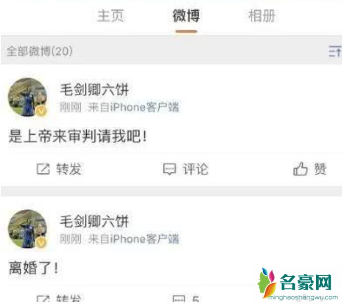Switch to the 主页 tab

pyautogui.click(x=111, y=16)
